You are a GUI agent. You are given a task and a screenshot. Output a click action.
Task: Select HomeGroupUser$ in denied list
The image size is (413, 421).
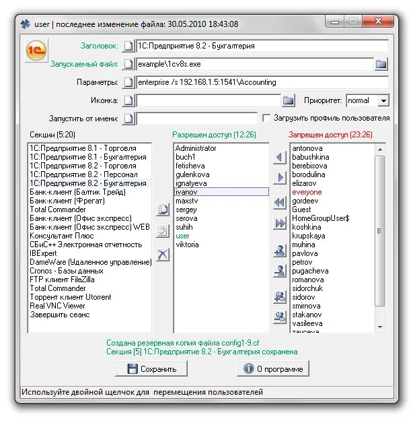[x=333, y=218]
